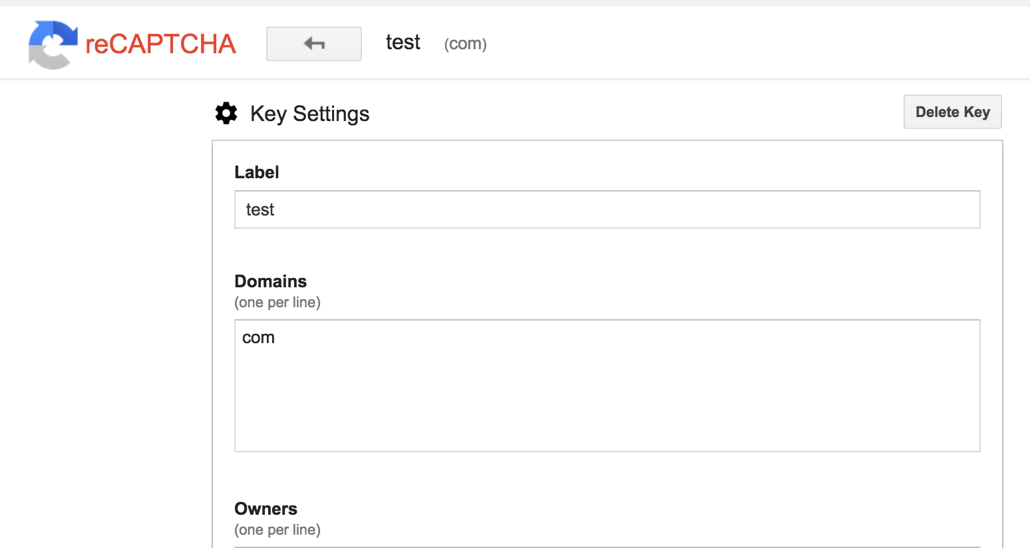This screenshot has height=548, width=1030.
Task: Click "(one per line)" hint under Domains
Action: [x=277, y=303]
